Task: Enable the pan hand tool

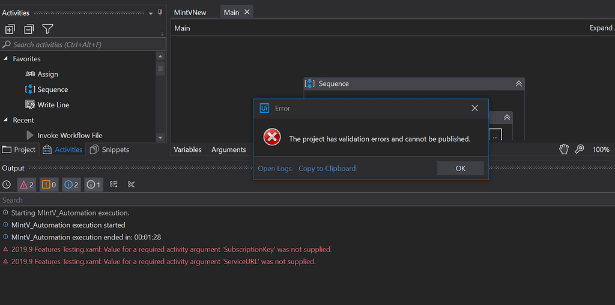Action: (564, 149)
